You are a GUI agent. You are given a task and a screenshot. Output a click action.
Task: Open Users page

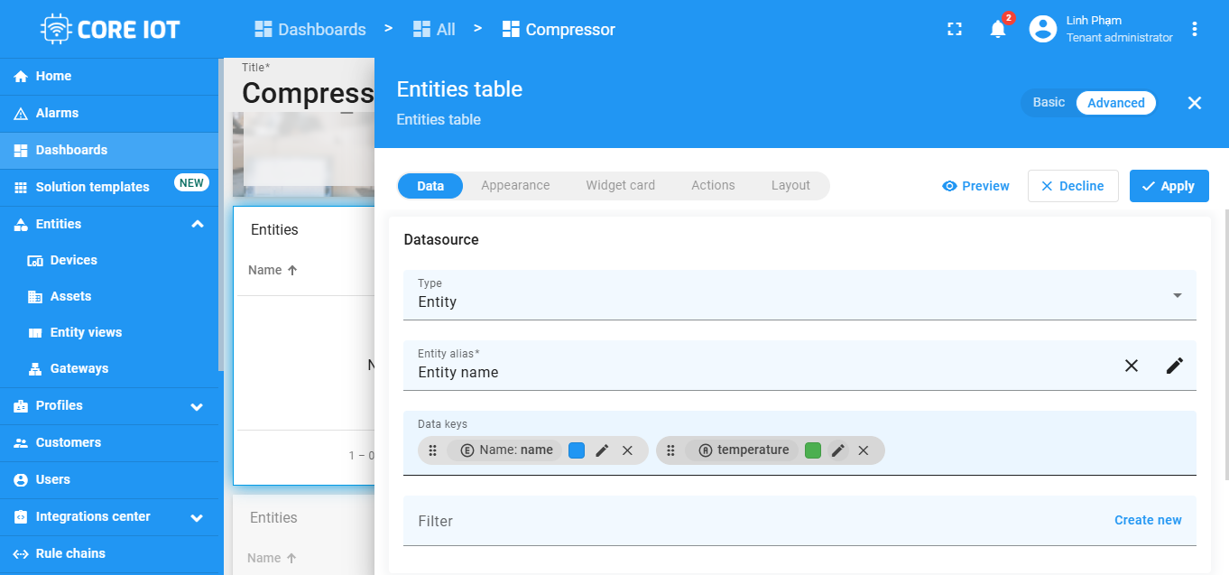coord(109,479)
